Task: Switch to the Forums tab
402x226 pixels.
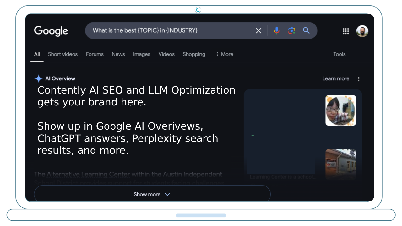Action: [95, 54]
